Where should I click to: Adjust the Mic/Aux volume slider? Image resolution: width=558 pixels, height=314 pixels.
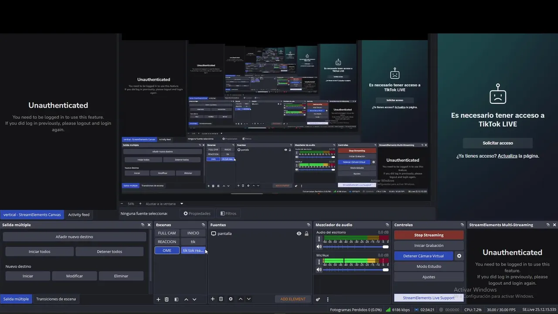tap(356, 270)
